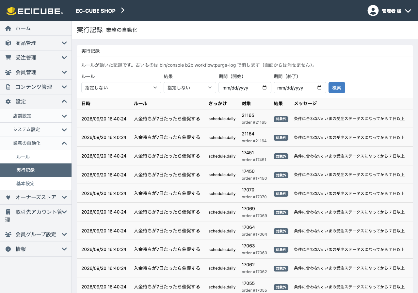Viewport: 418px width, 293px height.
Task: Open calendar picker for 期間（終了）
Action: coord(319,88)
